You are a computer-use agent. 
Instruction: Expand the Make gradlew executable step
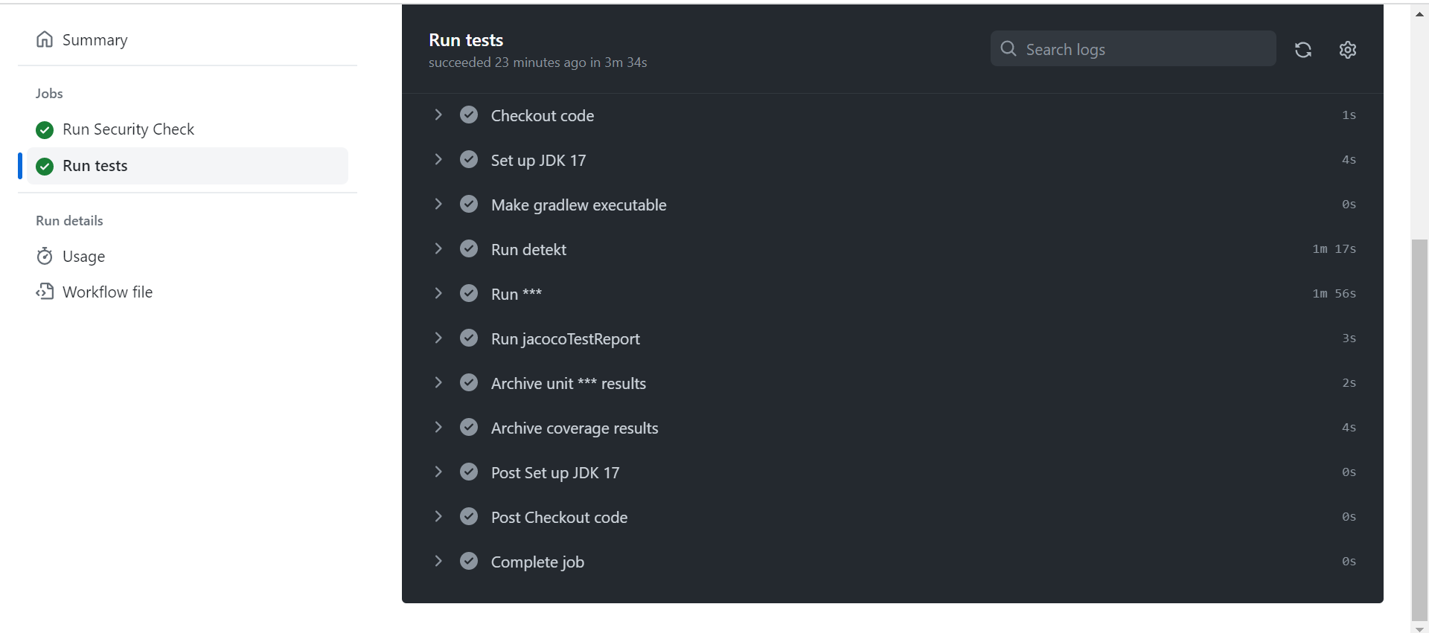click(x=438, y=205)
